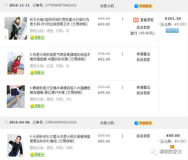Click the K-大码针织衫 product title
This screenshot has width=188, height=160.
point(60,139)
